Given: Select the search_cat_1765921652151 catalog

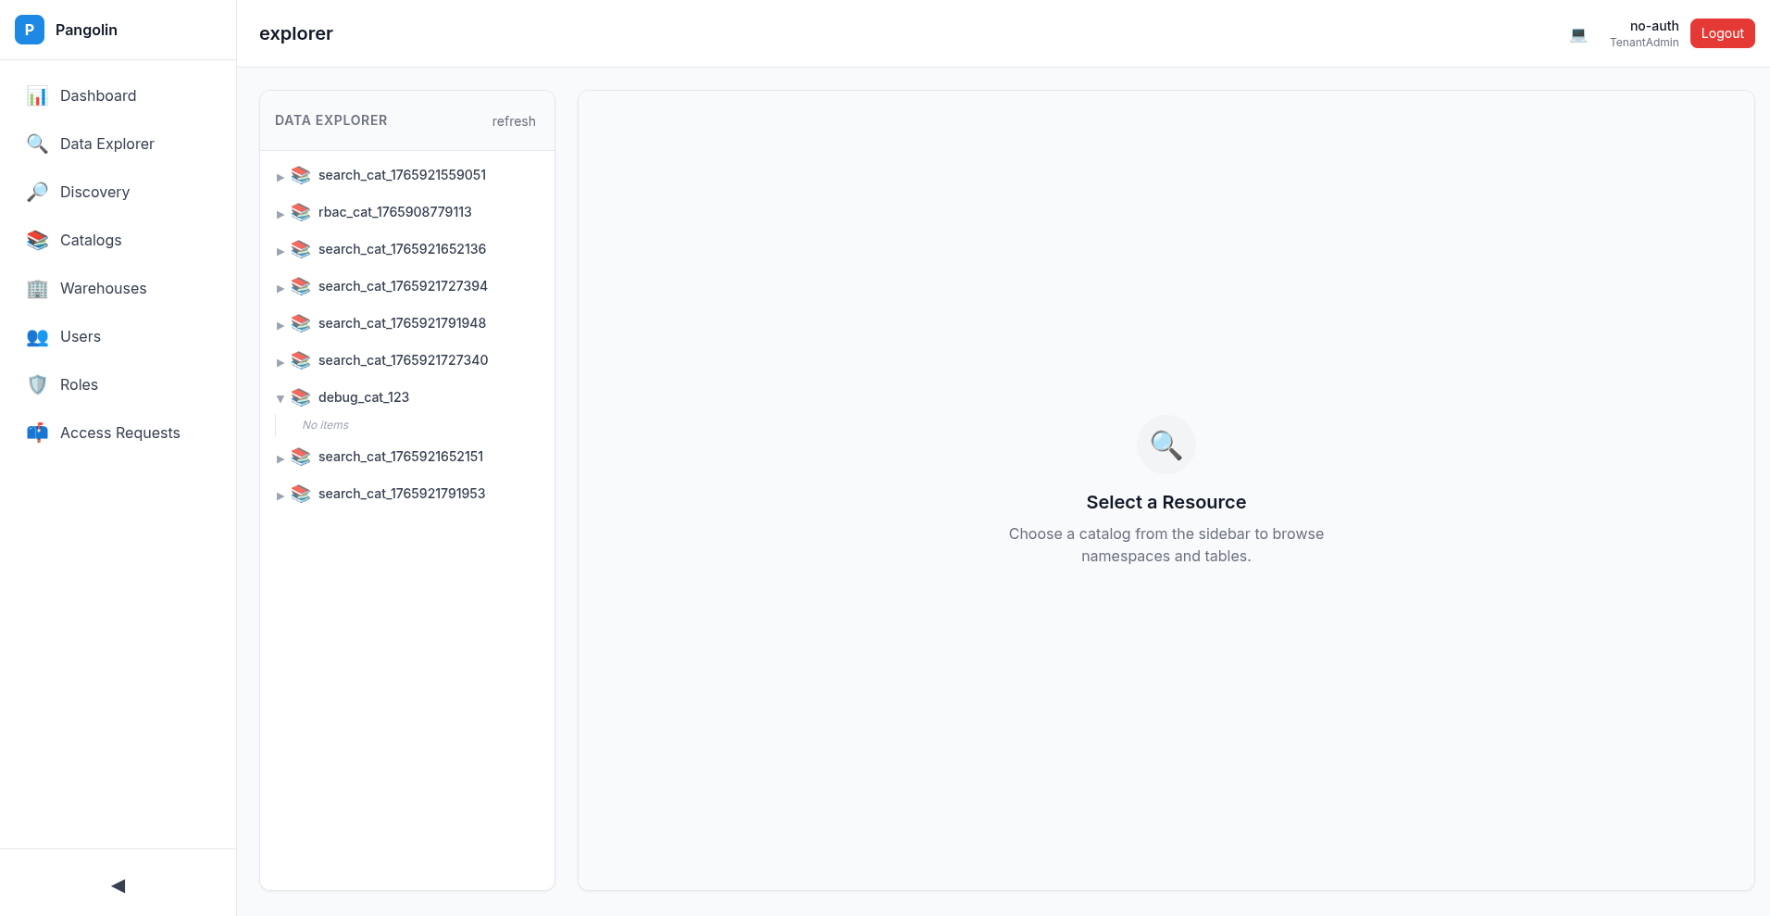Looking at the screenshot, I should point(400,457).
